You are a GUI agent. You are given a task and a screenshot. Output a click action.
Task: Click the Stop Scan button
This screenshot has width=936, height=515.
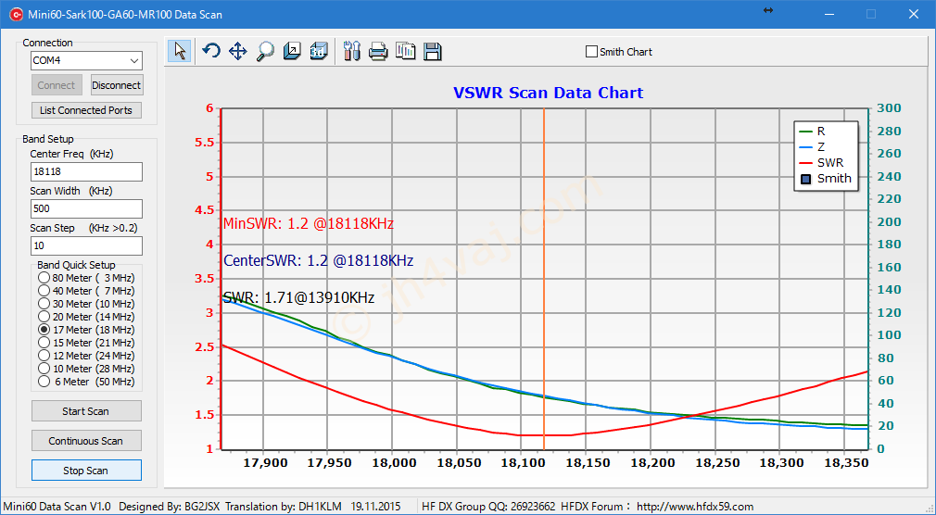click(x=86, y=471)
